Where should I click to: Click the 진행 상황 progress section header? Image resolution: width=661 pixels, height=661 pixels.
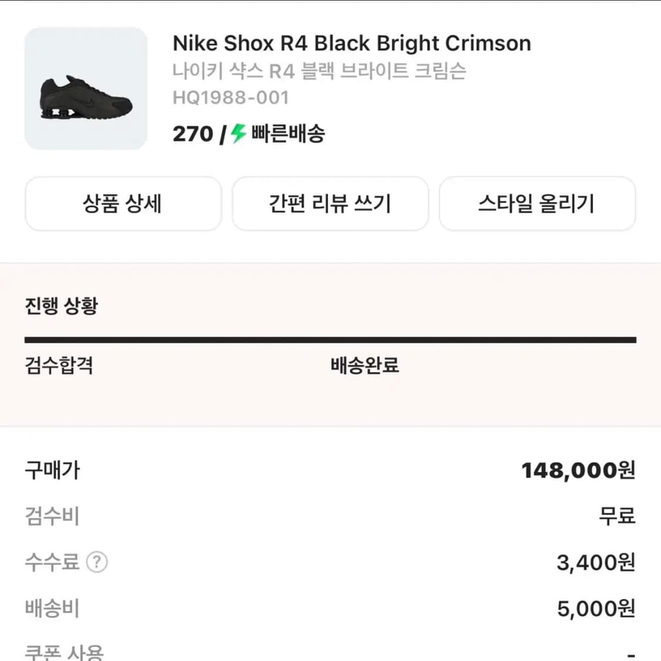[x=61, y=305]
